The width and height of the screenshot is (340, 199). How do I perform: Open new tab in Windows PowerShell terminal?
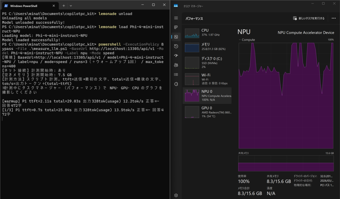click(63, 6)
